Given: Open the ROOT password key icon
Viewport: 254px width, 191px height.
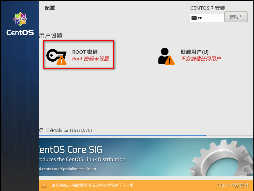Looking at the screenshot, I should (x=56, y=57).
